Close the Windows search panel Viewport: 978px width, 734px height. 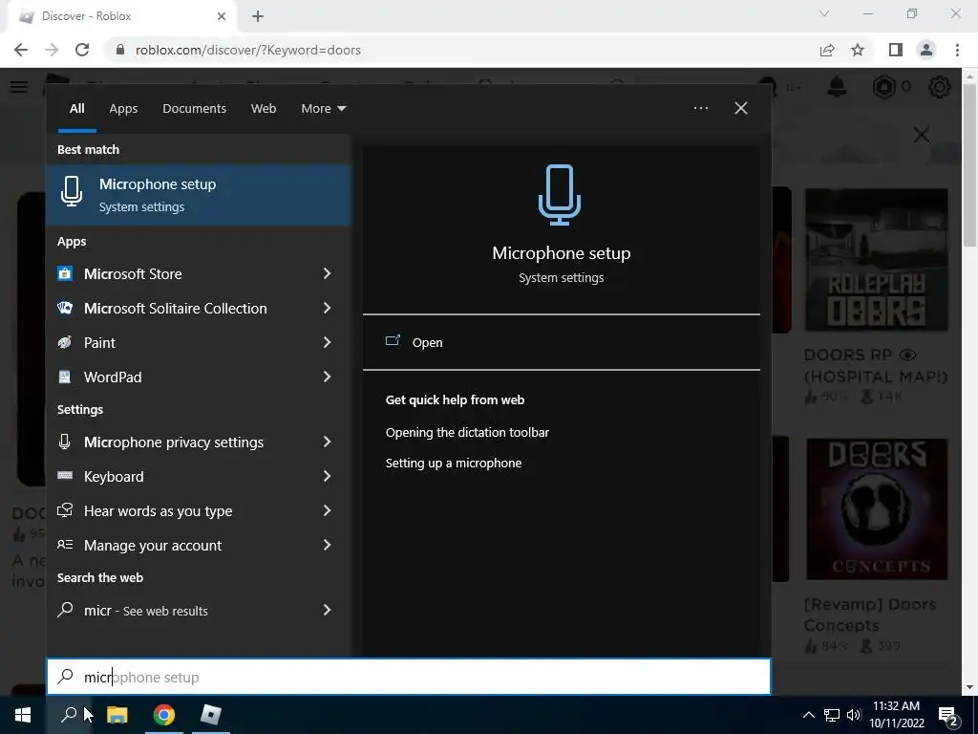(x=741, y=108)
